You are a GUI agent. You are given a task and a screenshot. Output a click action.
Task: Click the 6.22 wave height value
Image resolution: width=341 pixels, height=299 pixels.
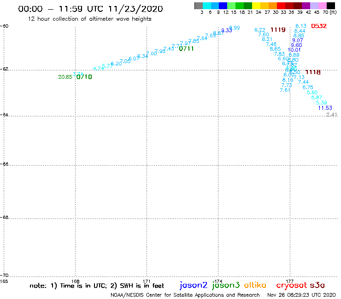(x=260, y=30)
